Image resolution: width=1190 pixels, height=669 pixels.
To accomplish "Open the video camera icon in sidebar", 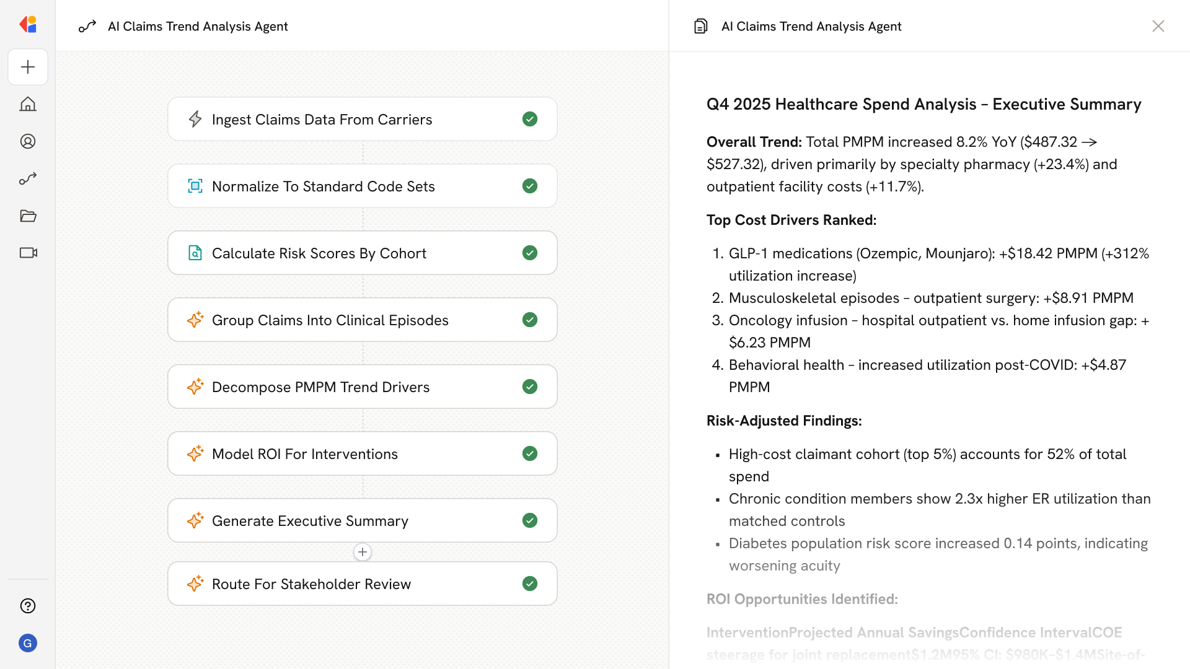I will tap(28, 253).
